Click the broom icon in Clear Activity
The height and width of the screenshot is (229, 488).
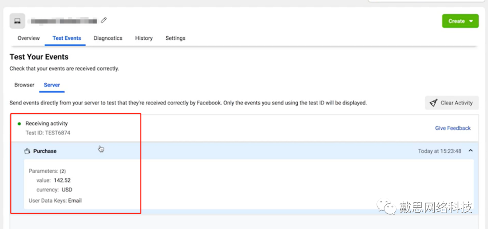(433, 103)
